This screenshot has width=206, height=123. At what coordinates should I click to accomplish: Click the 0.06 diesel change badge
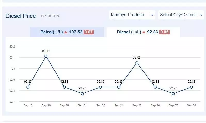[164, 32]
